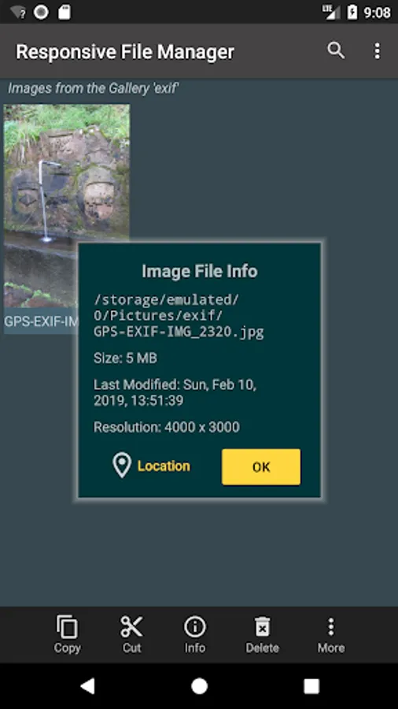Tap the battery icon in status bar
This screenshot has height=709, width=398.
[352, 12]
